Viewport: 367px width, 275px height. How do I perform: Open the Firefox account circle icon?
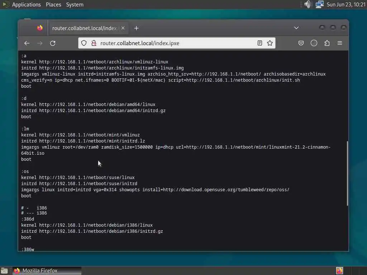[x=314, y=43]
